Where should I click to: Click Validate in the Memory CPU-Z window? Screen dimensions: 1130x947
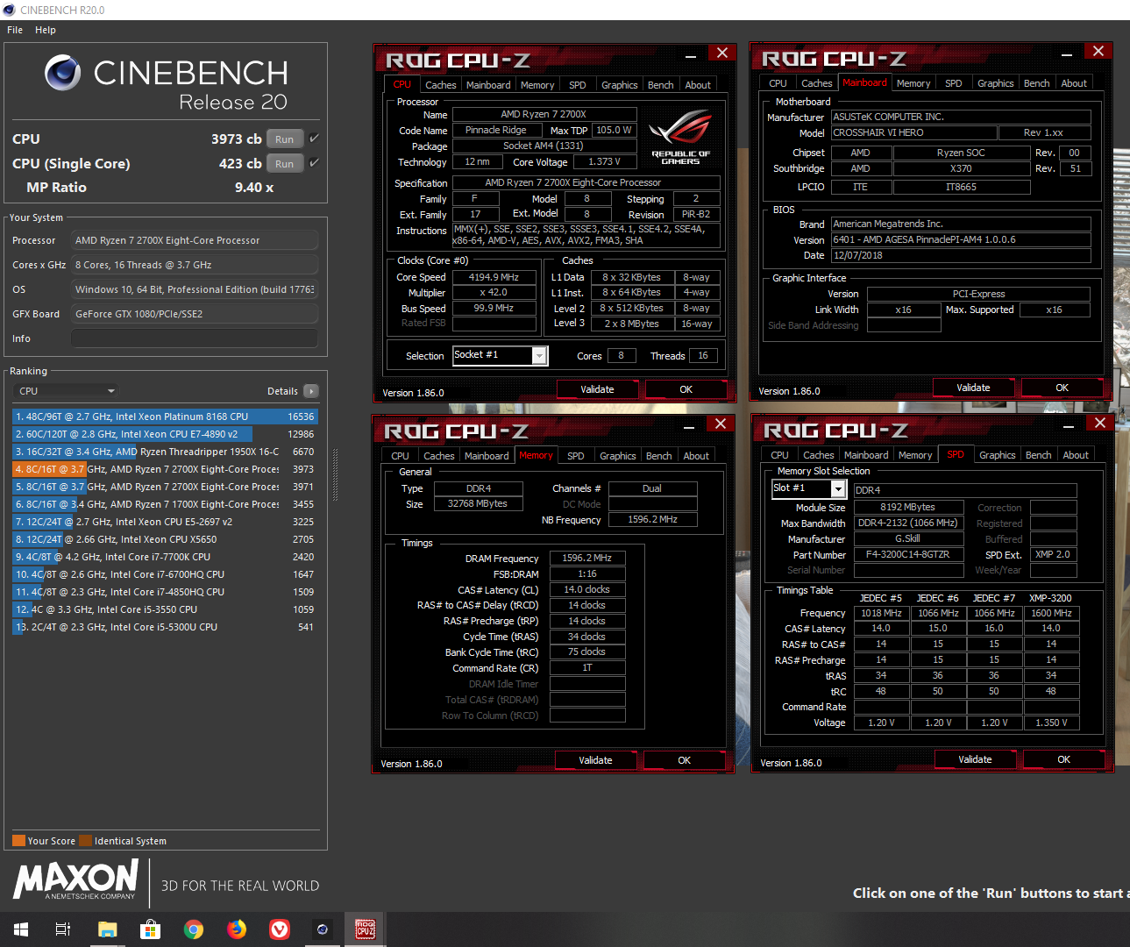[x=595, y=759]
